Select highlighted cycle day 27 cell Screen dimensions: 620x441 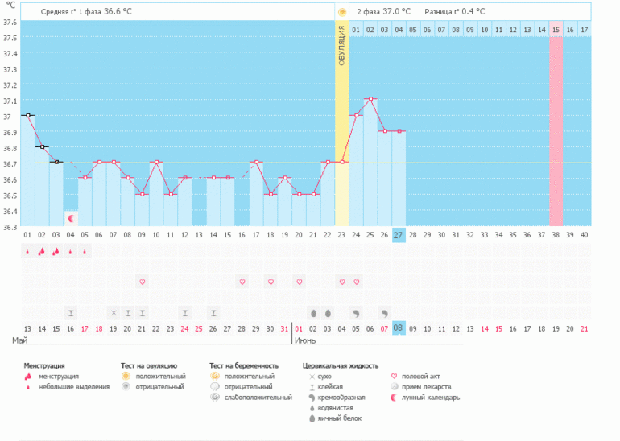399,235
